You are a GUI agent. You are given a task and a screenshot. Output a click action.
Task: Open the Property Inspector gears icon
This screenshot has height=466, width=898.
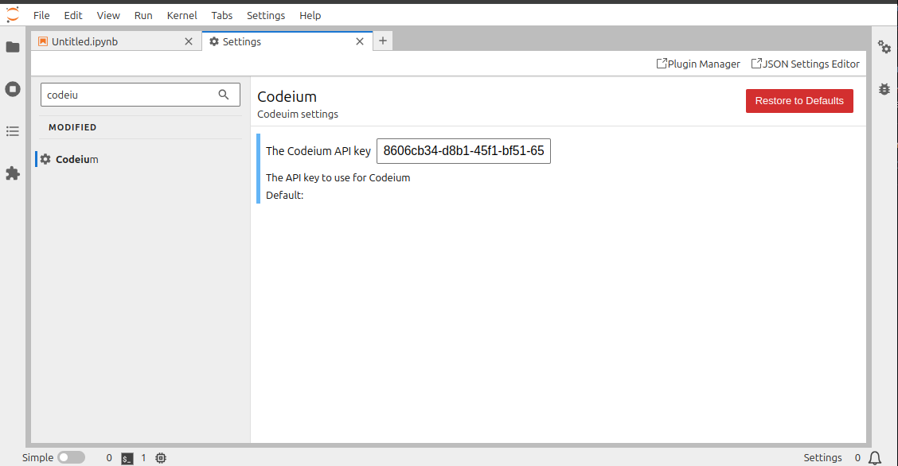pyautogui.click(x=884, y=47)
